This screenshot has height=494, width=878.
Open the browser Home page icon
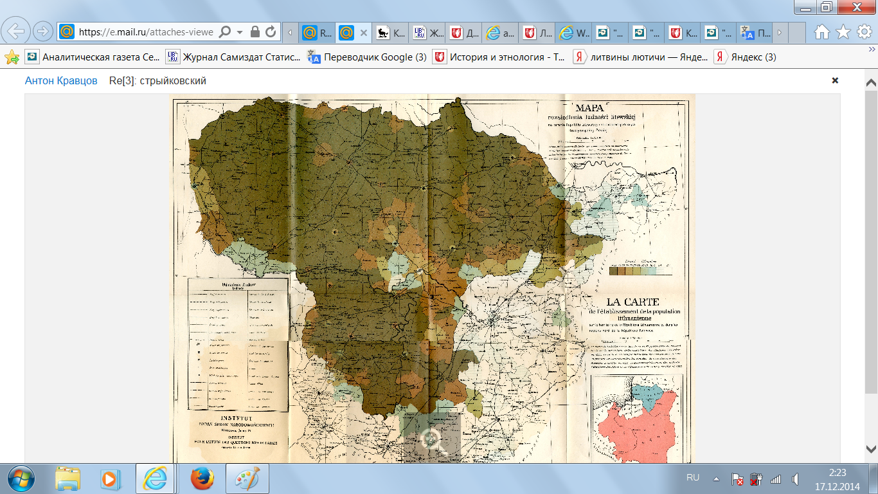(821, 32)
